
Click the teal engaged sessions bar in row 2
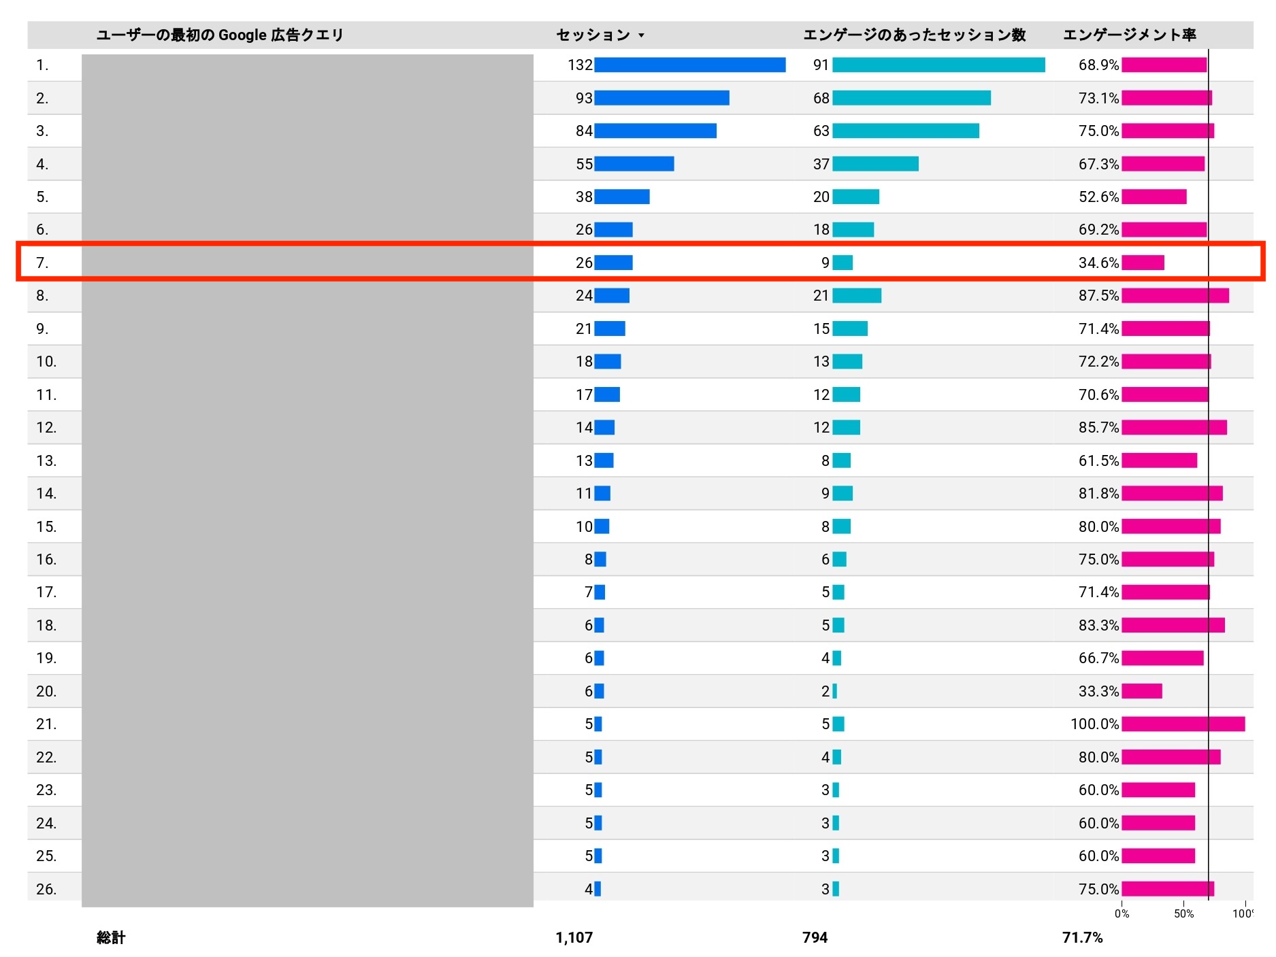(911, 98)
